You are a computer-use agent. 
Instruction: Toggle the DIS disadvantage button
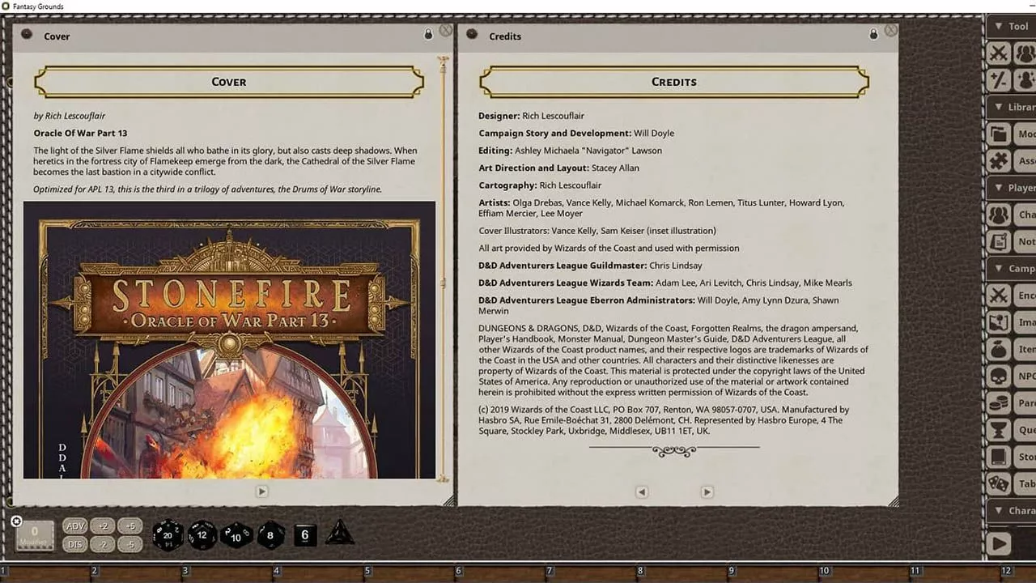click(x=75, y=544)
